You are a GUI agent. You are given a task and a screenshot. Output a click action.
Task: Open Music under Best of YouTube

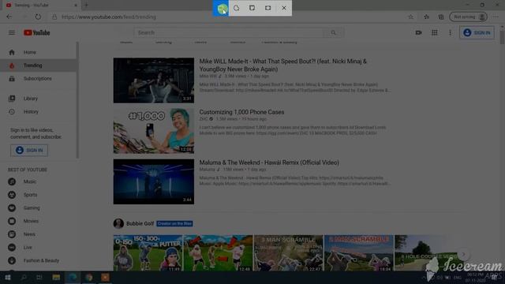tap(38, 181)
